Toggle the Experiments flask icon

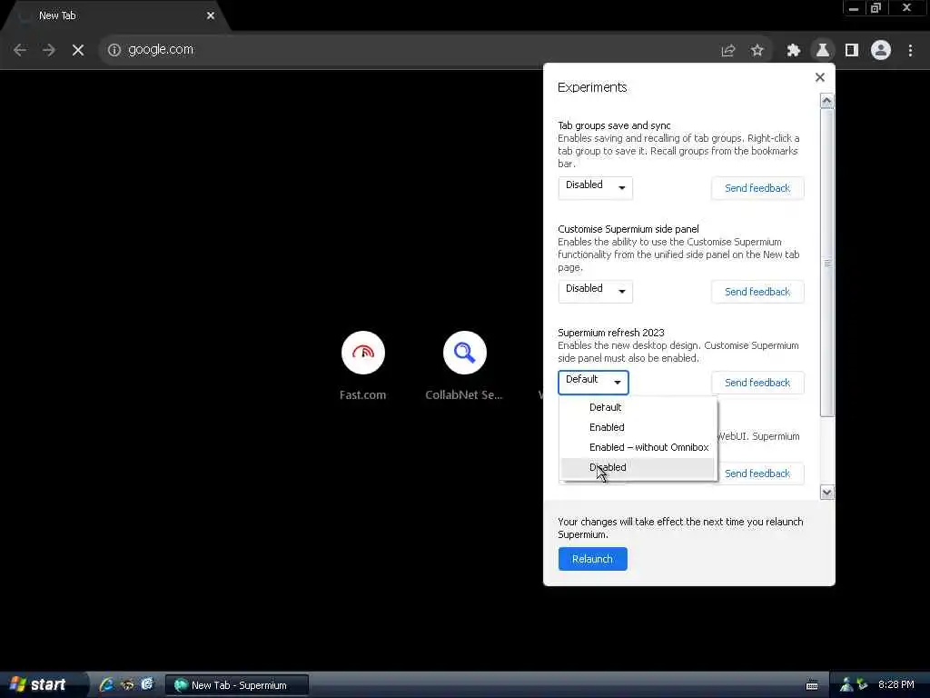coord(822,51)
